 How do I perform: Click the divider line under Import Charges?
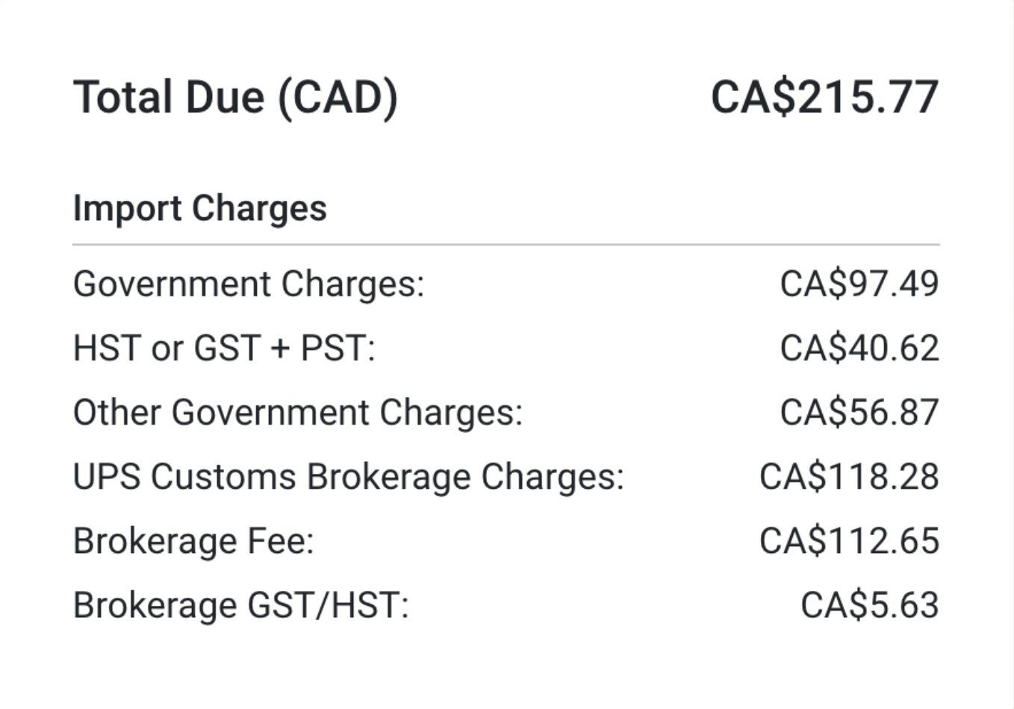[x=506, y=244]
